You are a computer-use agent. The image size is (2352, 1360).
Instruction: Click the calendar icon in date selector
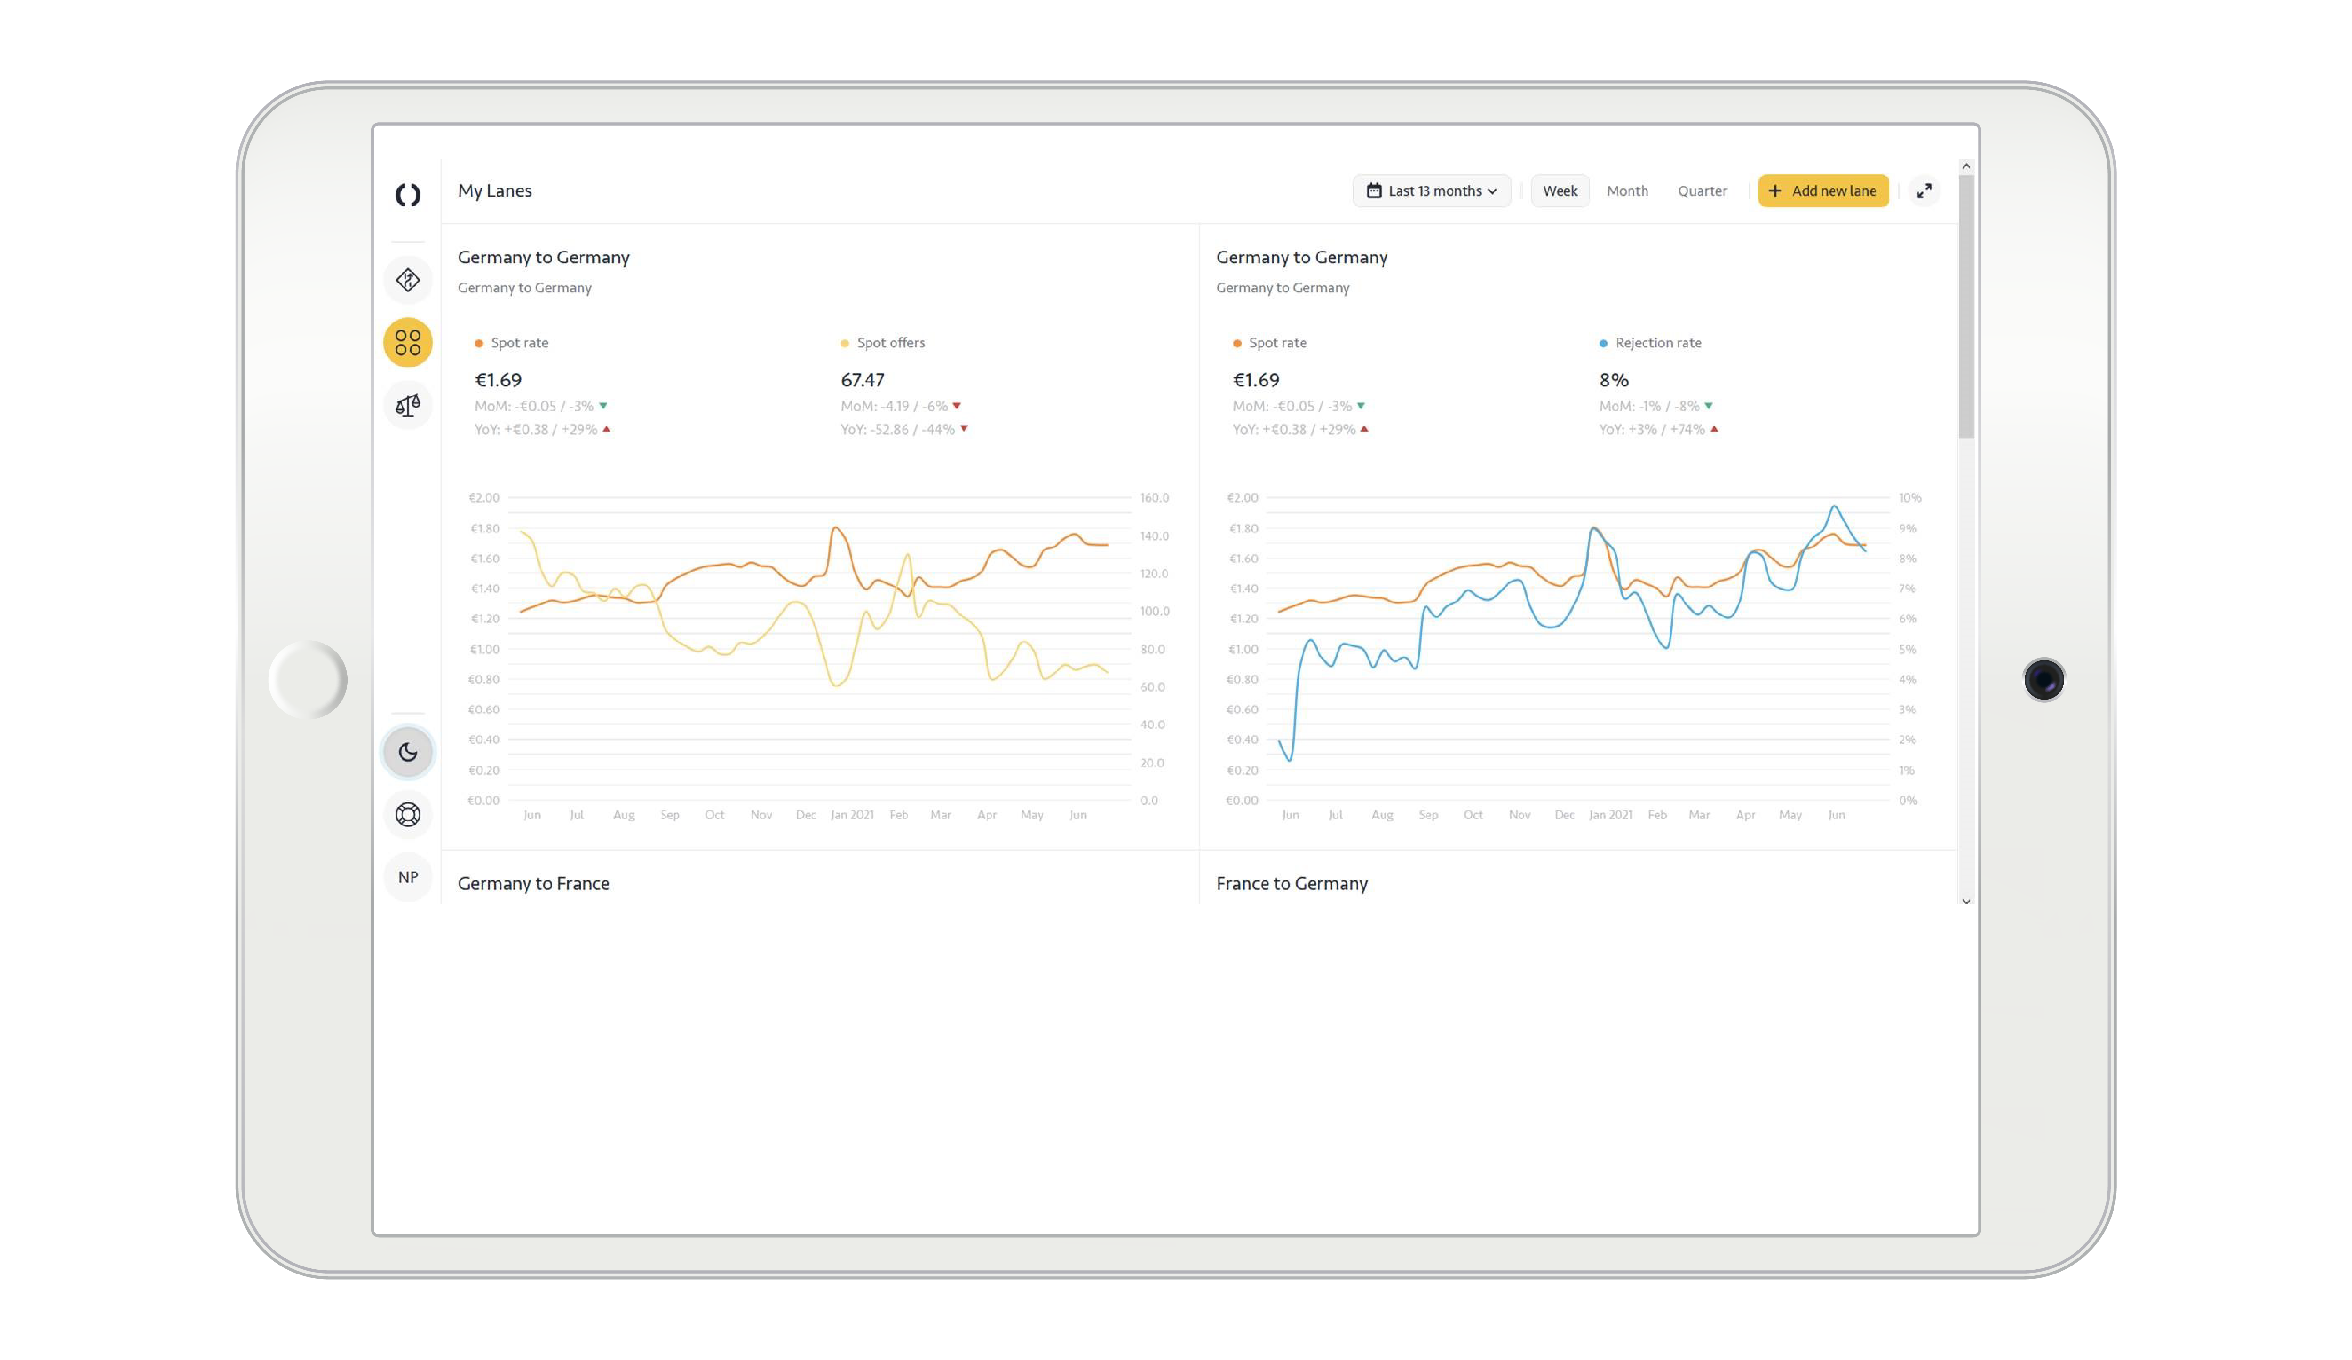(x=1374, y=191)
